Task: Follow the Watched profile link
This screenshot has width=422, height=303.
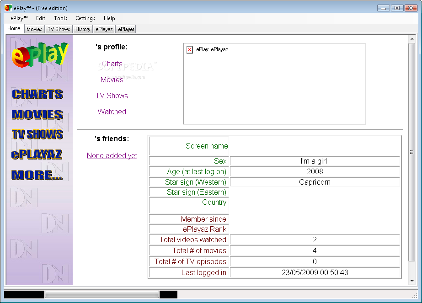Action: [x=112, y=112]
